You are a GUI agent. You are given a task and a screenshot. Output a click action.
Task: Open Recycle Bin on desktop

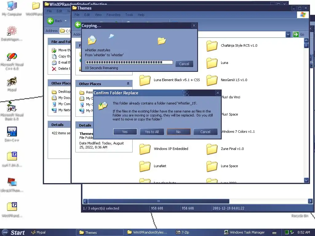[x=300, y=215]
